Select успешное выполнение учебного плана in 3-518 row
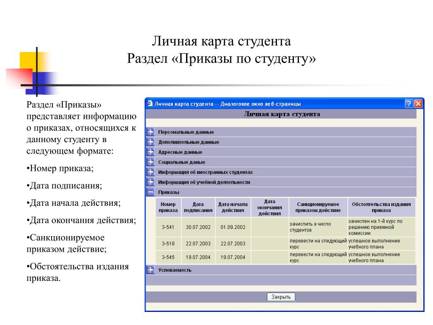The width and height of the screenshot is (433, 325). click(x=381, y=243)
